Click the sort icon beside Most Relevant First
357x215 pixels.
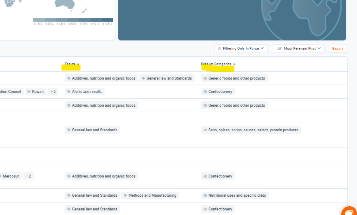[x=280, y=49]
